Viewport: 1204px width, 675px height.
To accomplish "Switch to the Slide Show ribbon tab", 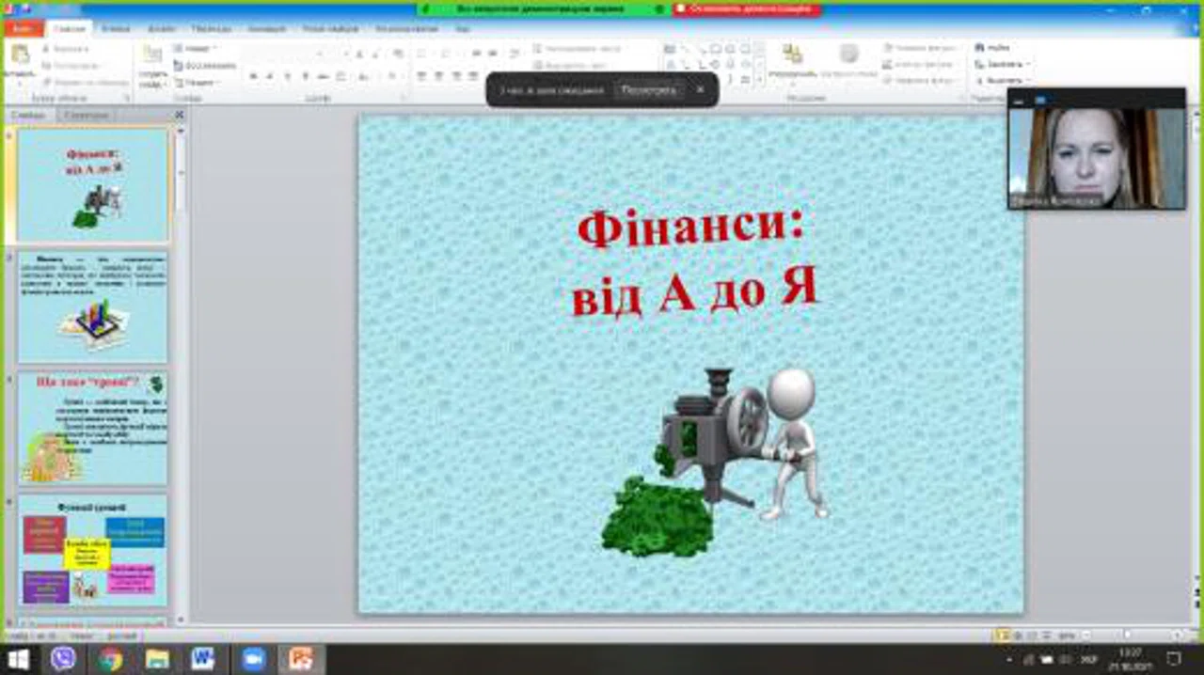I will [x=331, y=29].
